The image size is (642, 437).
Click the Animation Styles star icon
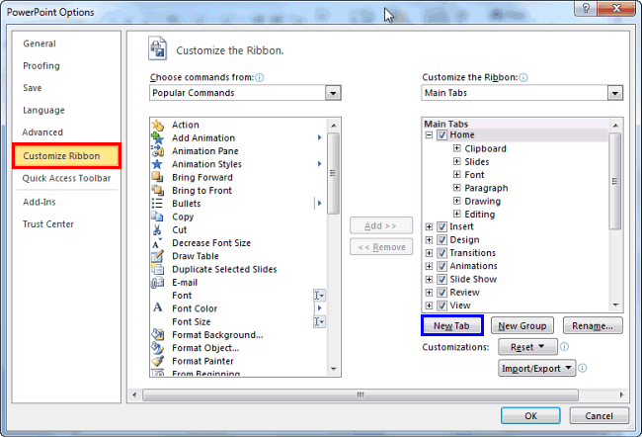158,164
